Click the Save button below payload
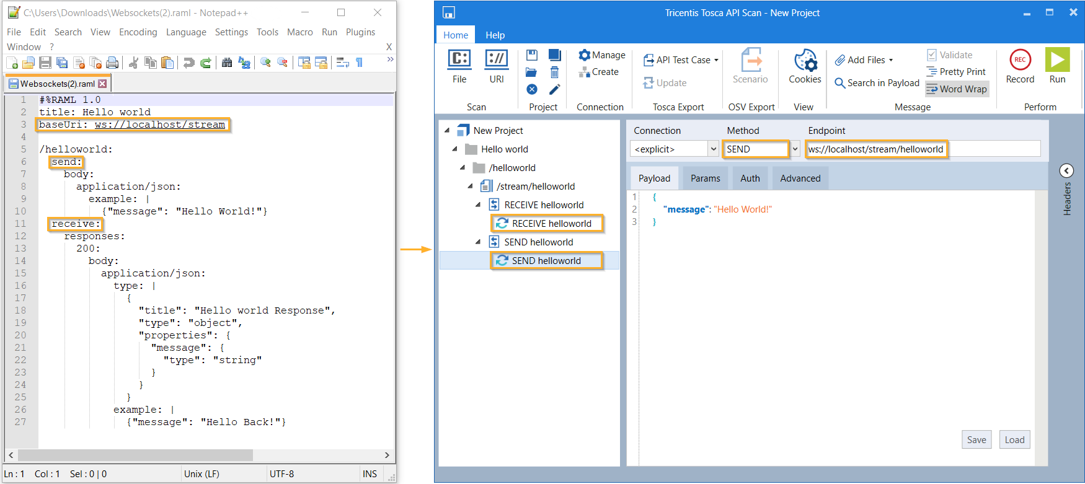Viewport: 1085px width, 484px height. coord(976,440)
